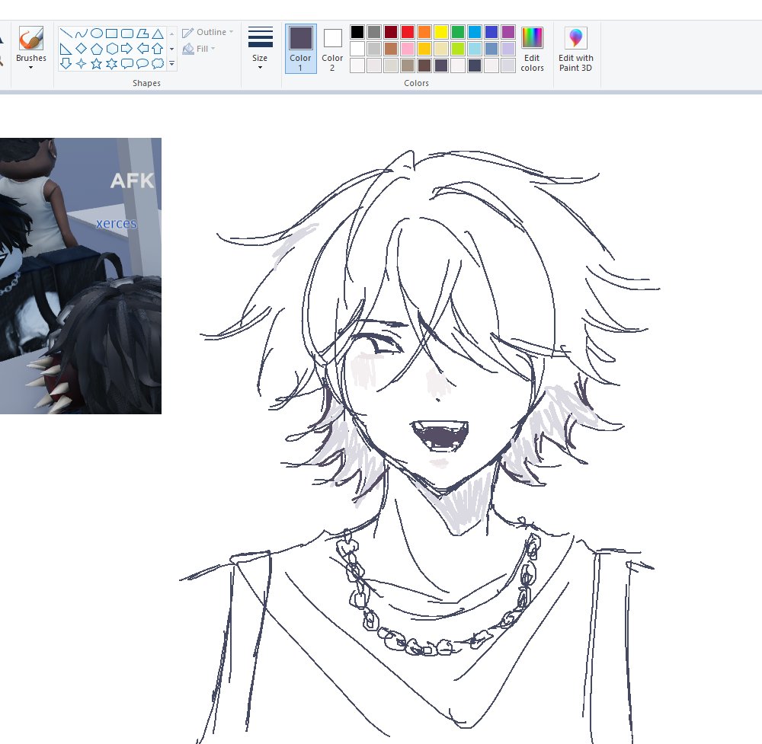Select the Curve shape
The width and height of the screenshot is (762, 744).
(82, 34)
